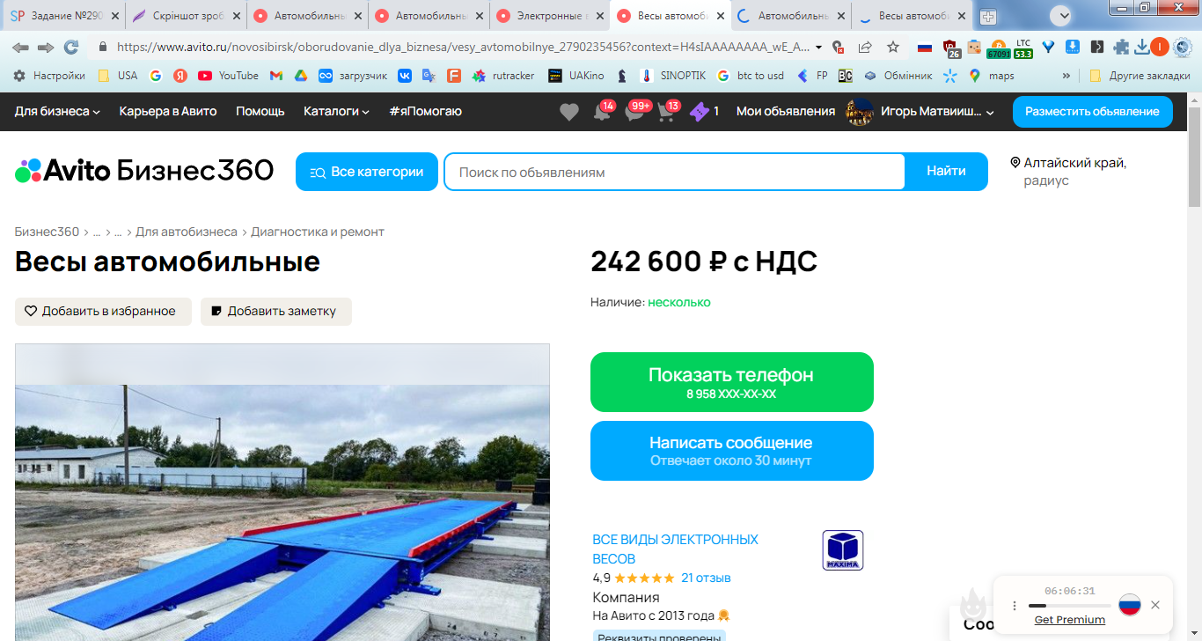
Task: Open the MAXIMA seller company logo
Action: coord(842,549)
